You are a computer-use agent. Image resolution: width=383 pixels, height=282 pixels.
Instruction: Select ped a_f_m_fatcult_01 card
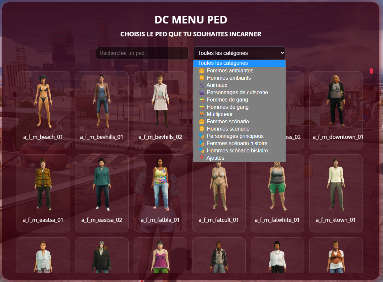click(219, 193)
